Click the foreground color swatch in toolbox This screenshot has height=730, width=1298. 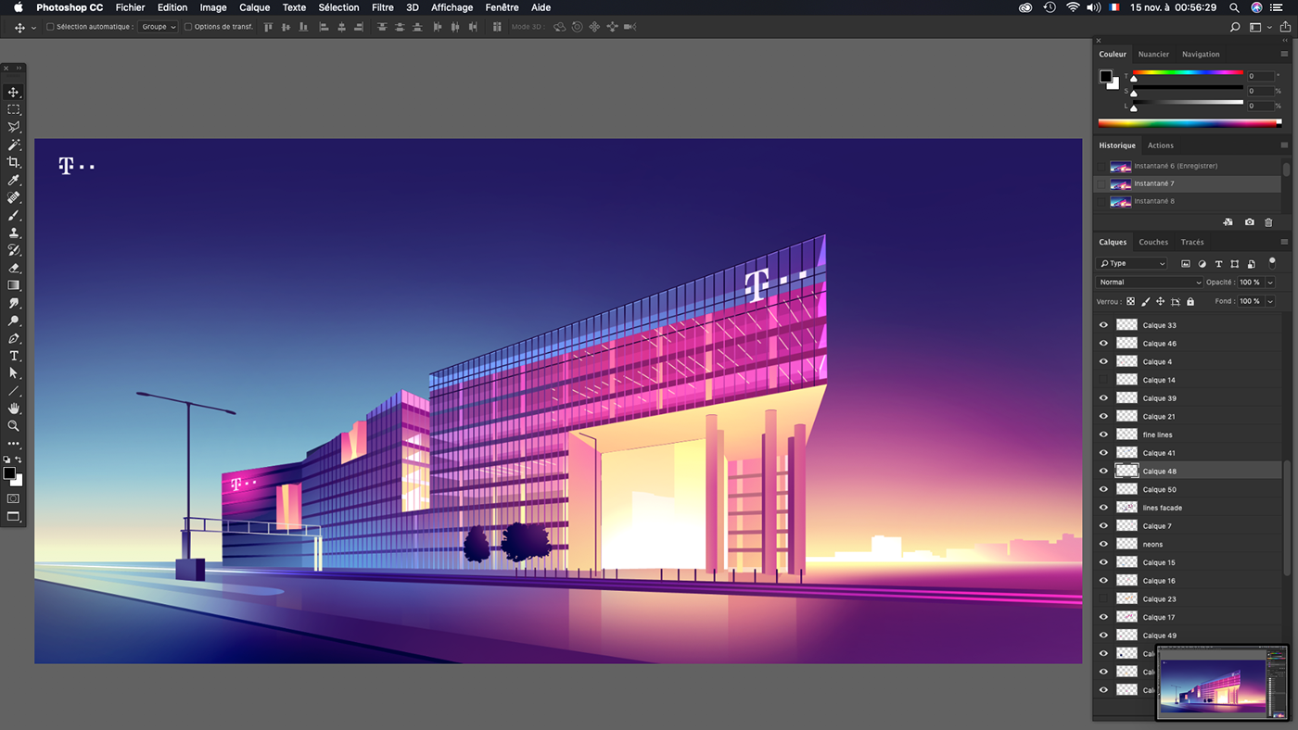[x=9, y=473]
